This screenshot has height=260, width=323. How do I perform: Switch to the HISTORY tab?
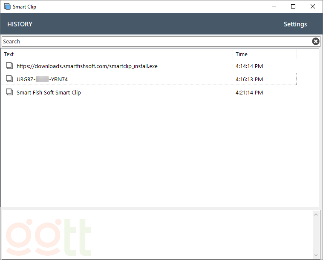coord(20,24)
